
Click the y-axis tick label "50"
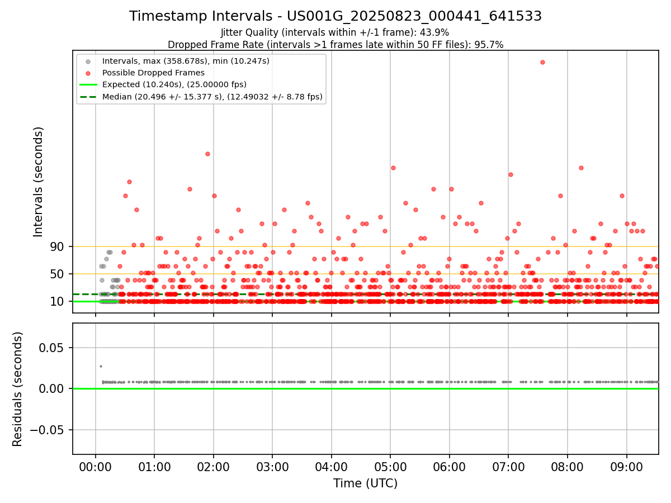pos(58,274)
